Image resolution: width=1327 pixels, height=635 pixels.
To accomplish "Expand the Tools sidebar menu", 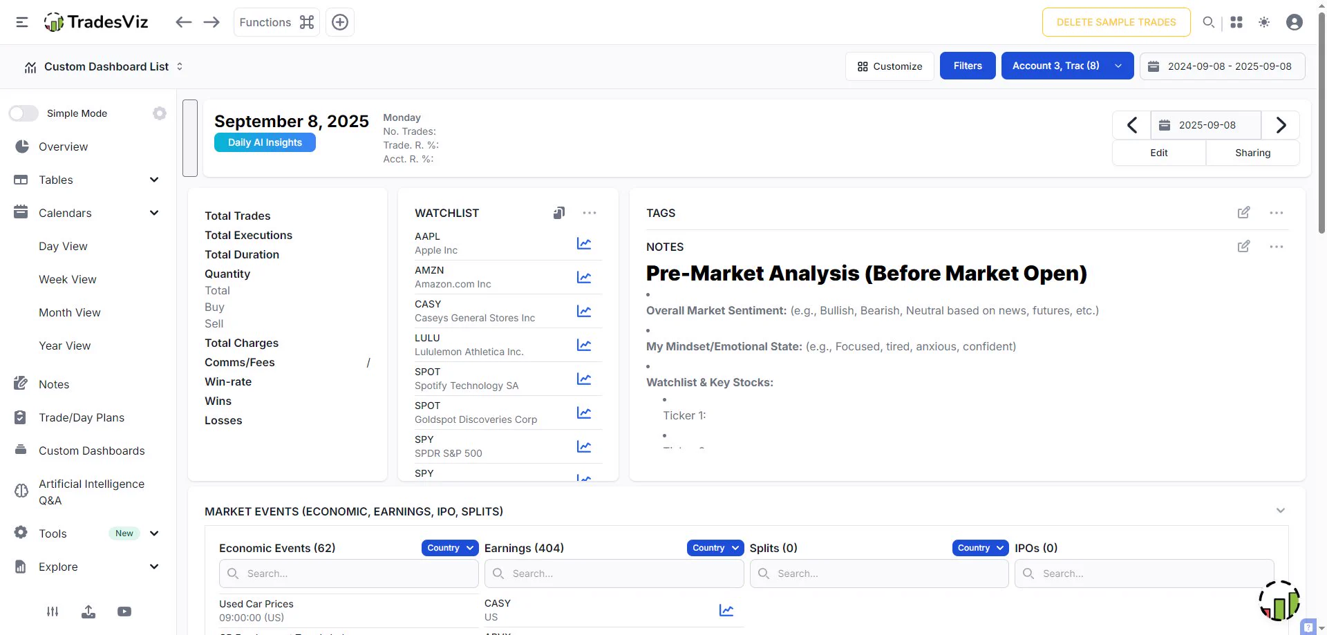I will pos(86,533).
